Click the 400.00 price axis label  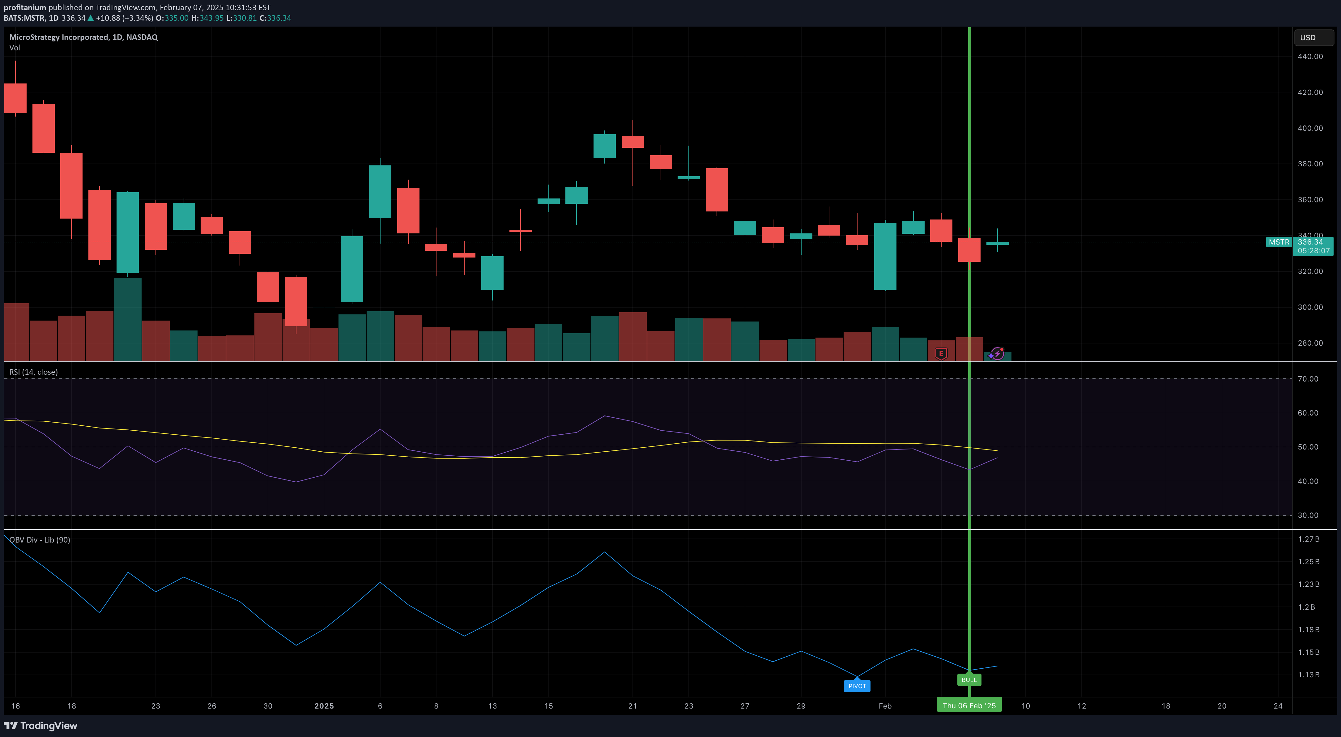tap(1310, 128)
